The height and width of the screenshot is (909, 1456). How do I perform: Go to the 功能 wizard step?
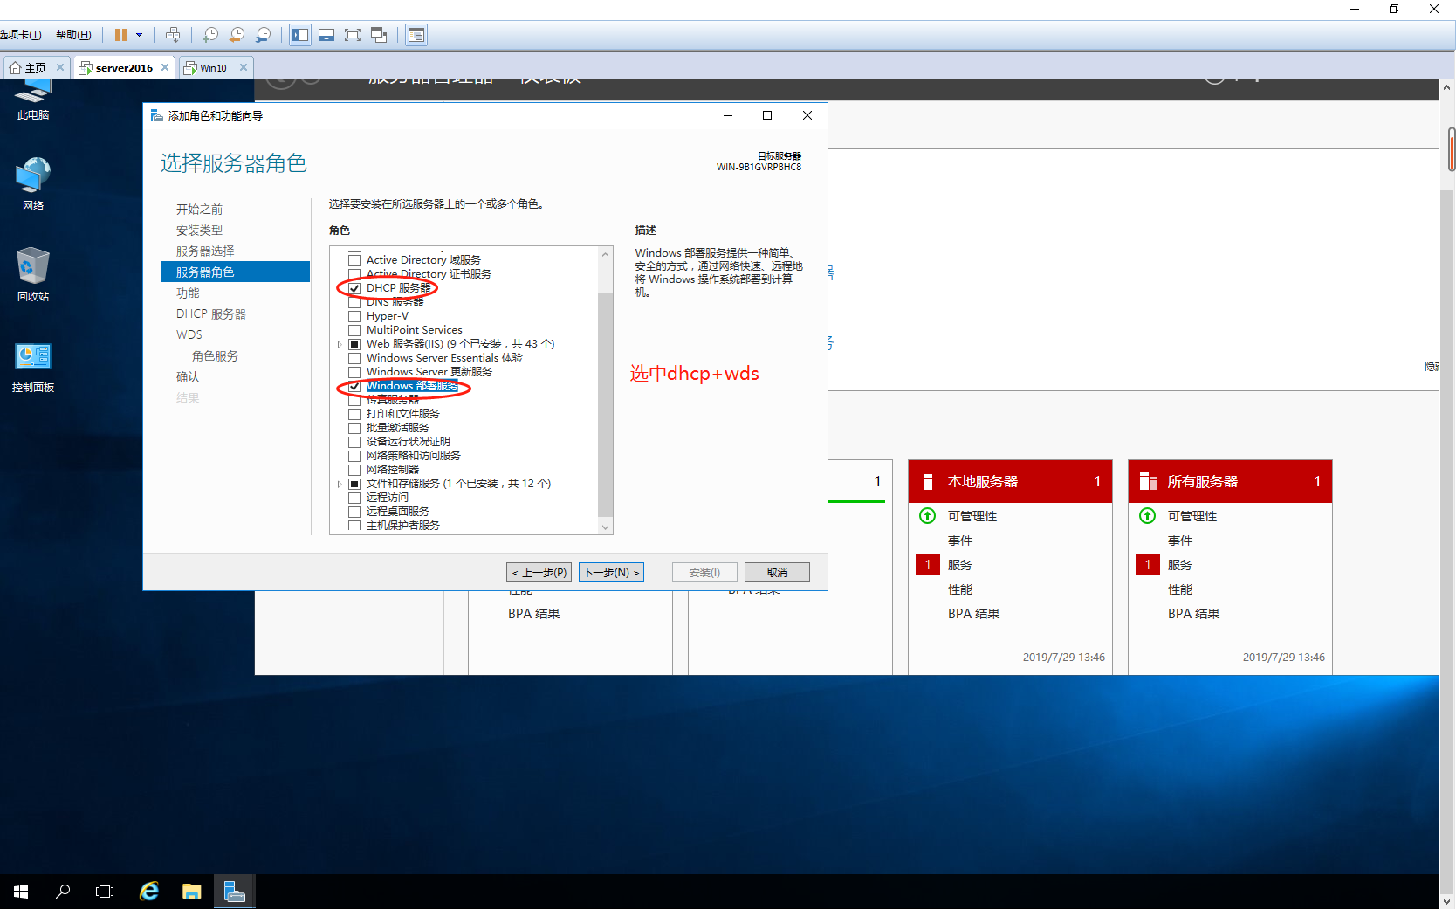point(188,293)
